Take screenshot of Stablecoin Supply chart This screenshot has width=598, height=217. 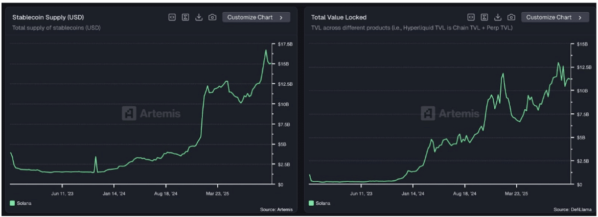click(x=213, y=17)
